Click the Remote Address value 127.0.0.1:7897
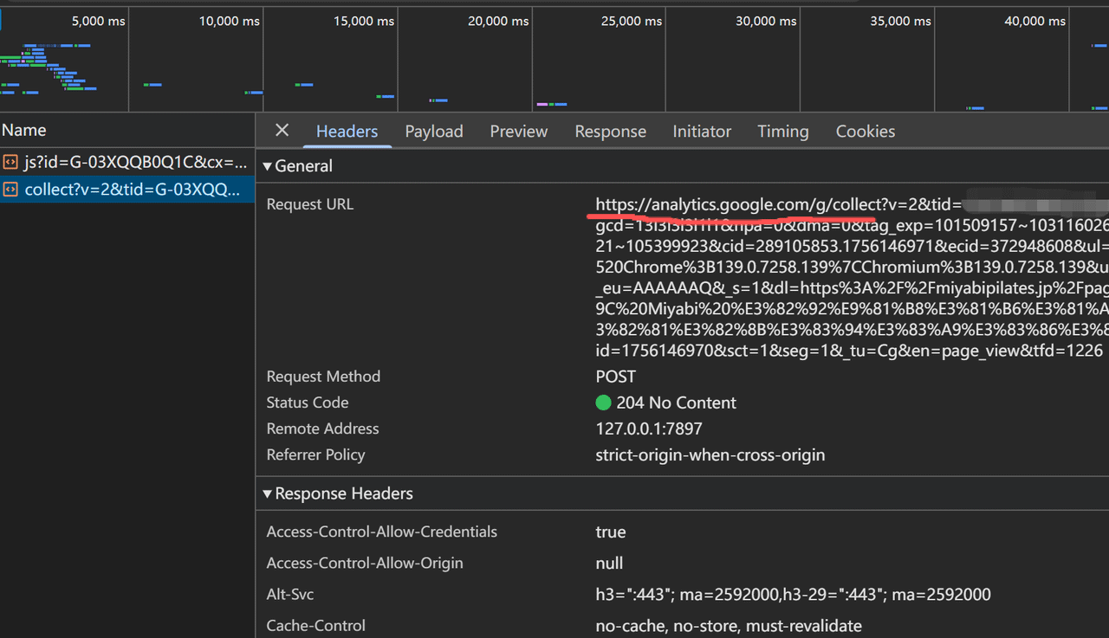 coord(648,429)
